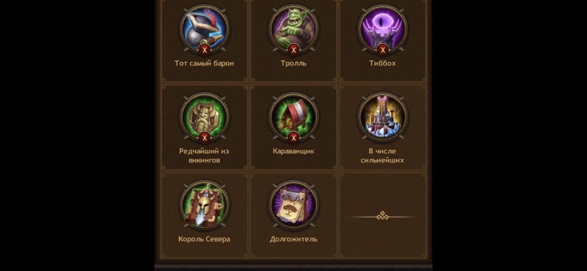Click the Тот самый барон label

(x=204, y=63)
